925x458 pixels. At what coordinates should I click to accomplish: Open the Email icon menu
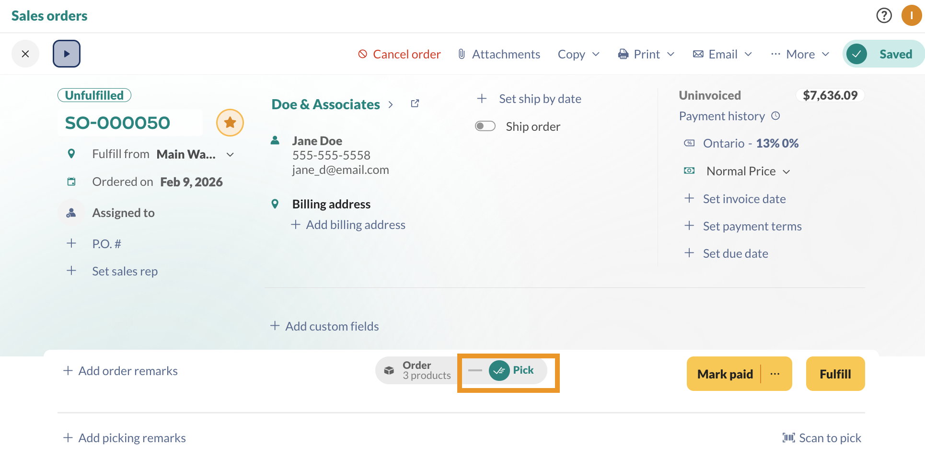point(698,54)
